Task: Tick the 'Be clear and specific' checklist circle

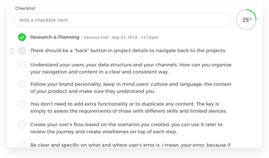Action: (22, 144)
